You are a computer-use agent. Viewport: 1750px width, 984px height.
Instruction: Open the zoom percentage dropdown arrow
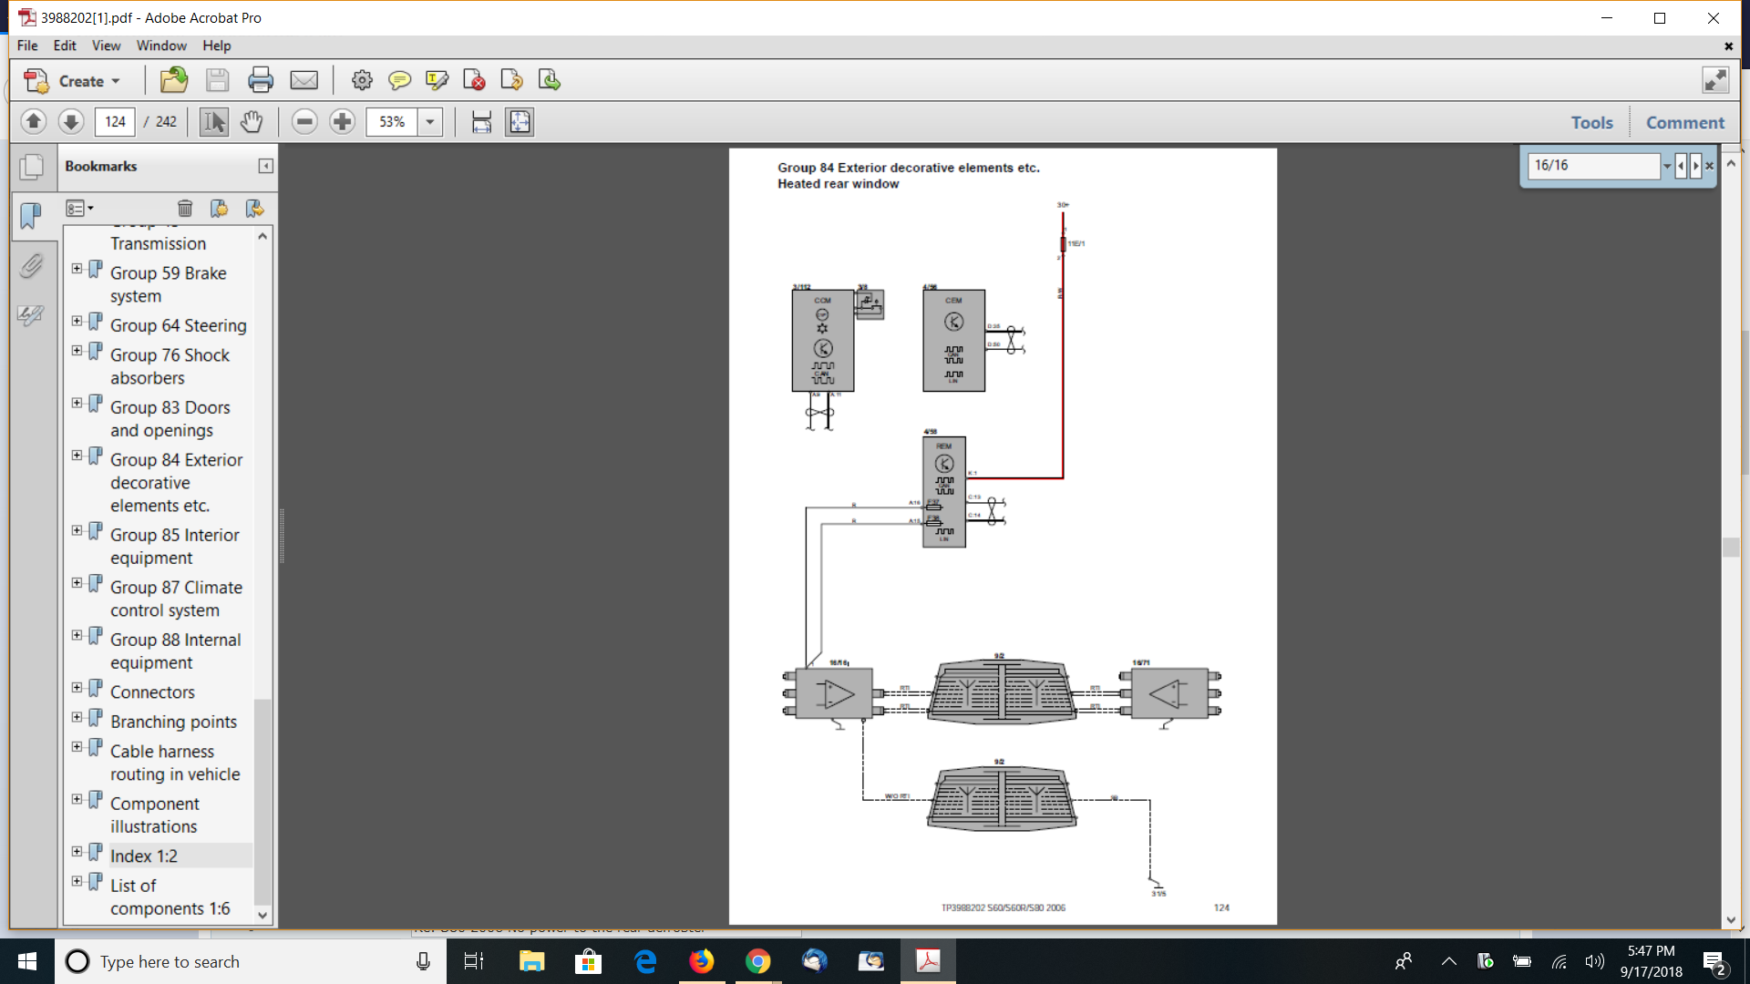pos(429,122)
